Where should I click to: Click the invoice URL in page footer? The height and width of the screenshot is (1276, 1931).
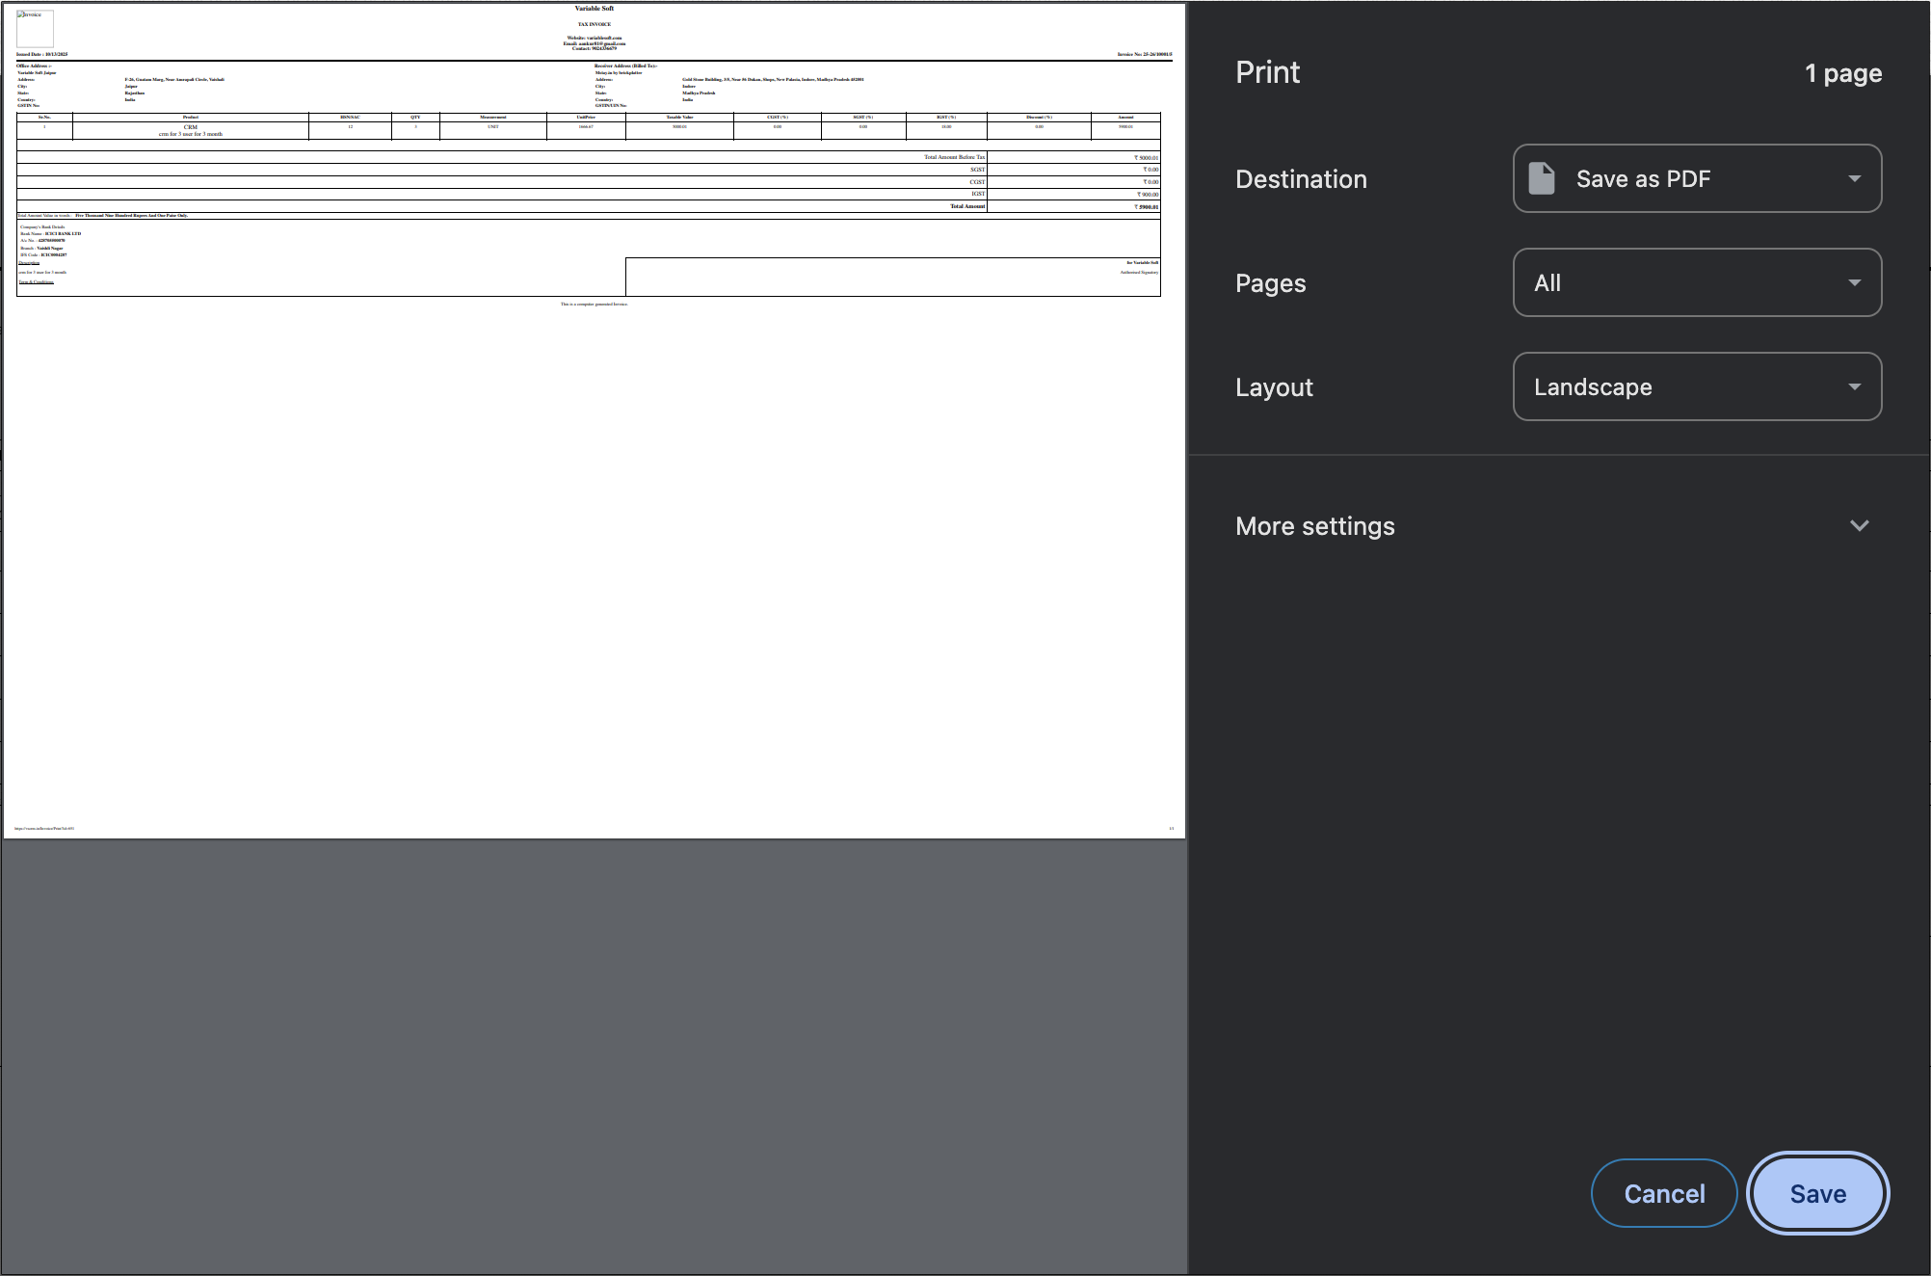coord(44,828)
